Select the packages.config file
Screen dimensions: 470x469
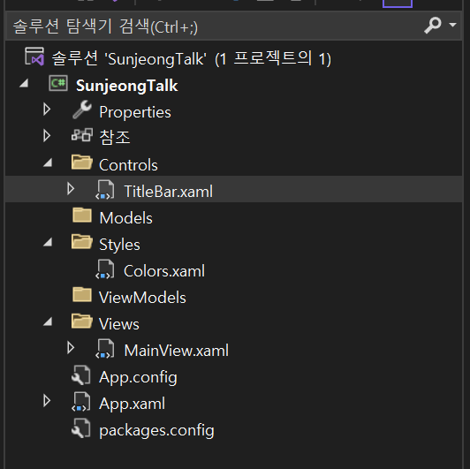coord(156,431)
